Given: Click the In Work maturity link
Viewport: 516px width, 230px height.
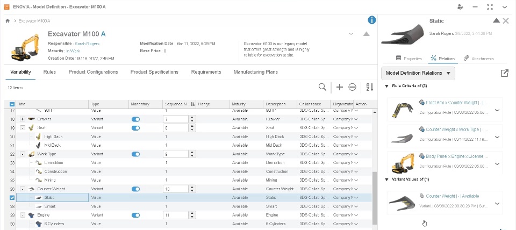Looking at the screenshot, I should pyautogui.click(x=73, y=51).
